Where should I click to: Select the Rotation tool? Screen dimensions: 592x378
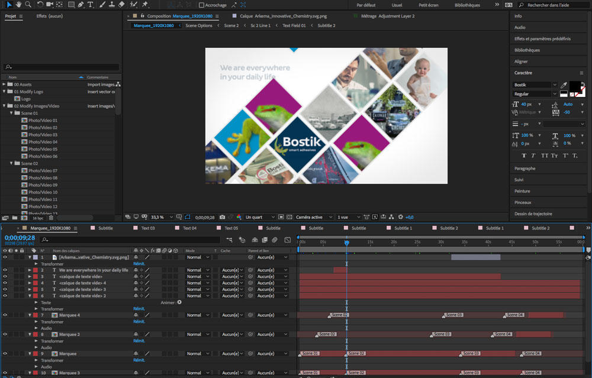coord(40,5)
